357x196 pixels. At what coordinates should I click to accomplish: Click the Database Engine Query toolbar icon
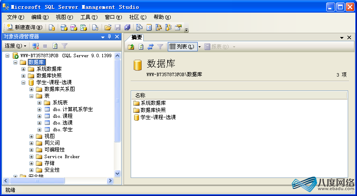click(52, 28)
